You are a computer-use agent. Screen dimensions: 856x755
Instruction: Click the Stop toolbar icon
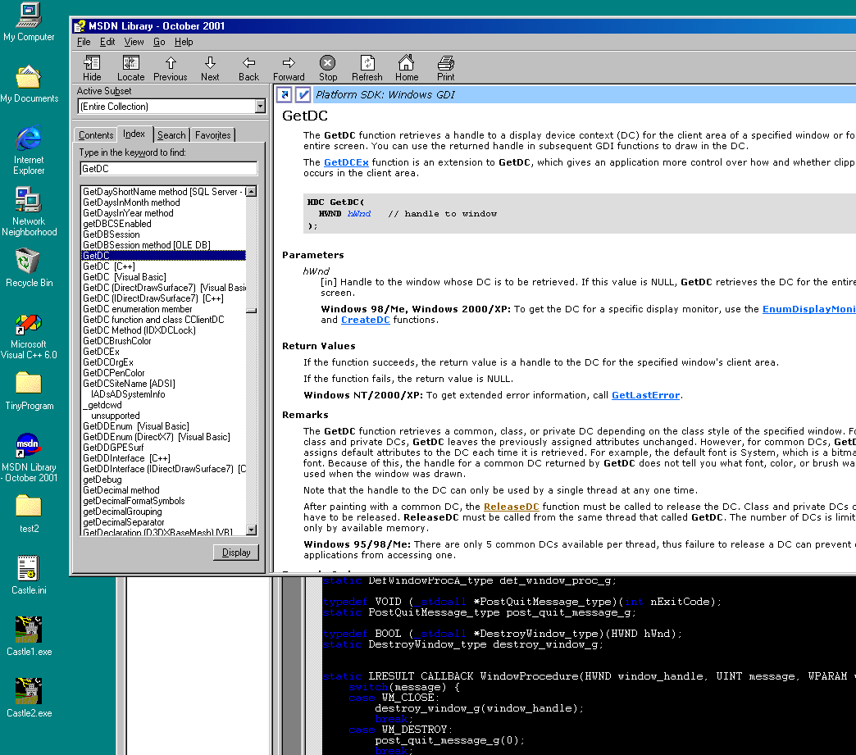(327, 68)
